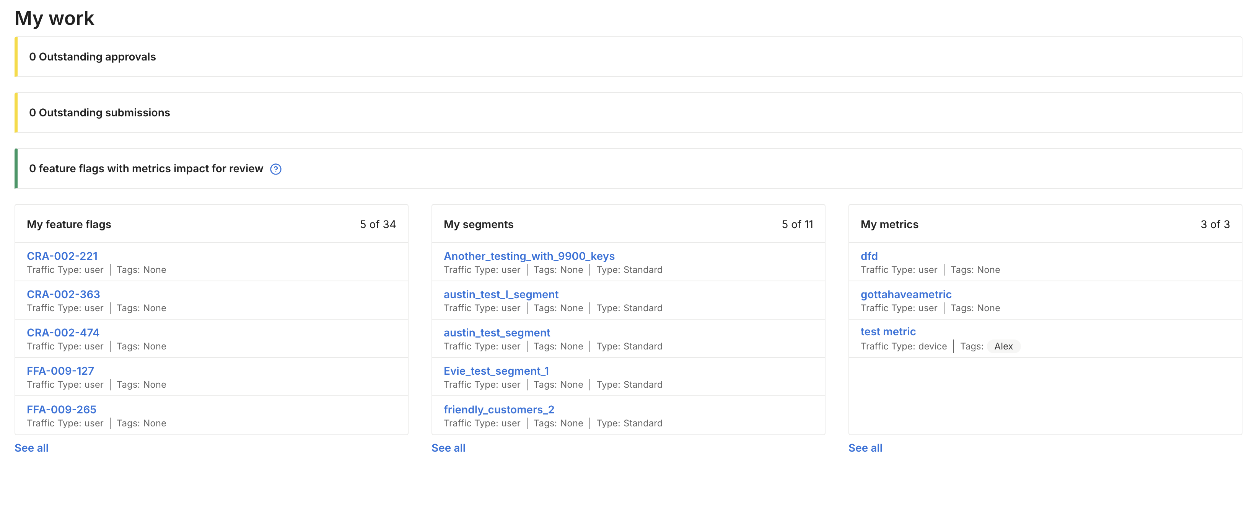Open the Another_testing_with_9900_keys segment
Viewport: 1257px width, 506px height.
[x=528, y=256]
